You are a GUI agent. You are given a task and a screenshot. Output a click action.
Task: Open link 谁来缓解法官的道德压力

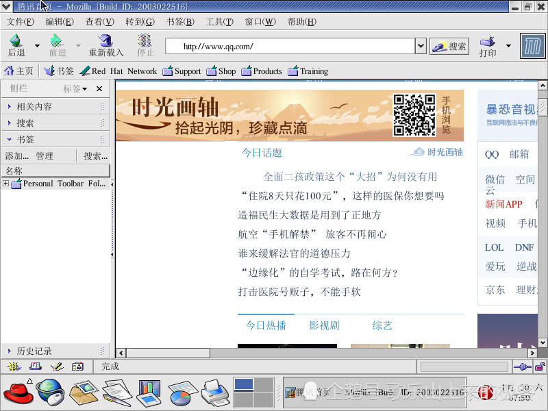[x=295, y=253]
